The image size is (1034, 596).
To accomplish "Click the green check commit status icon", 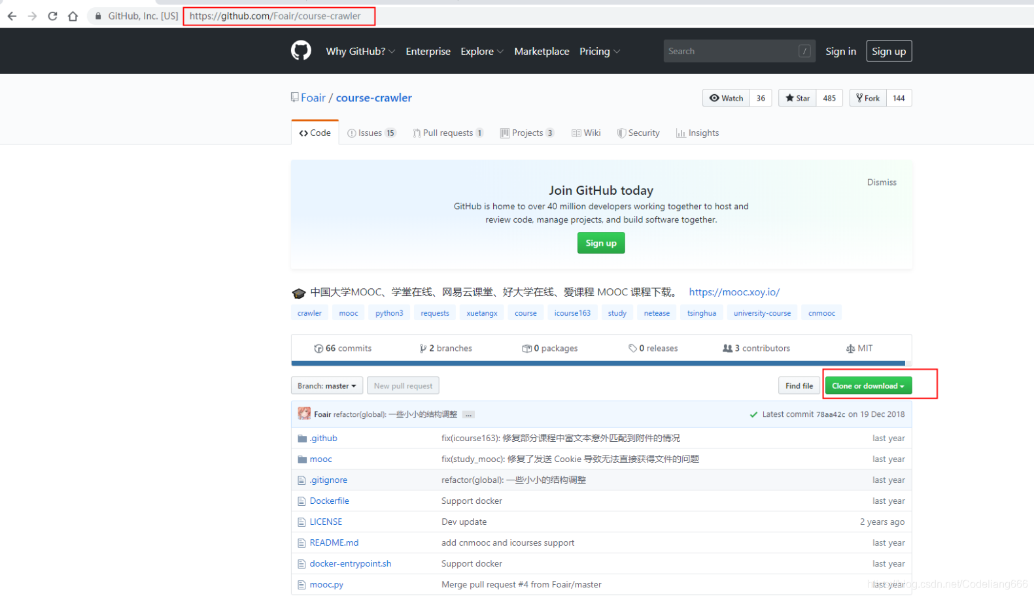I will (753, 414).
